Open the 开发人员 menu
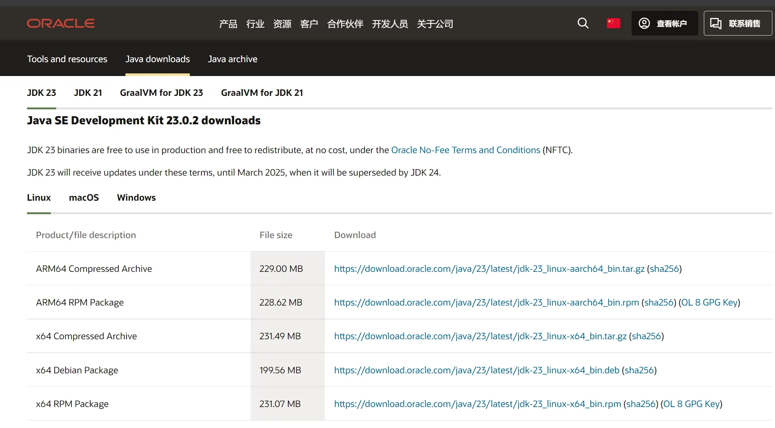Image resolution: width=775 pixels, height=428 pixels. pyautogui.click(x=390, y=24)
